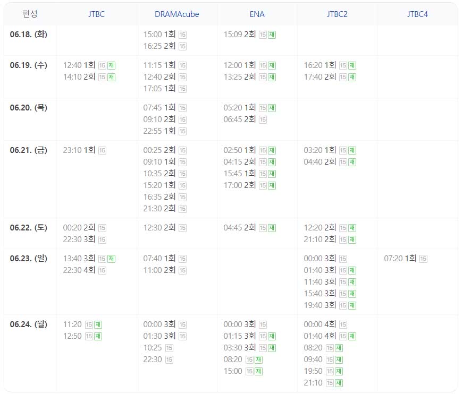Click the ENA 15:09 2회 entry
The image size is (463, 394).
[x=239, y=34]
